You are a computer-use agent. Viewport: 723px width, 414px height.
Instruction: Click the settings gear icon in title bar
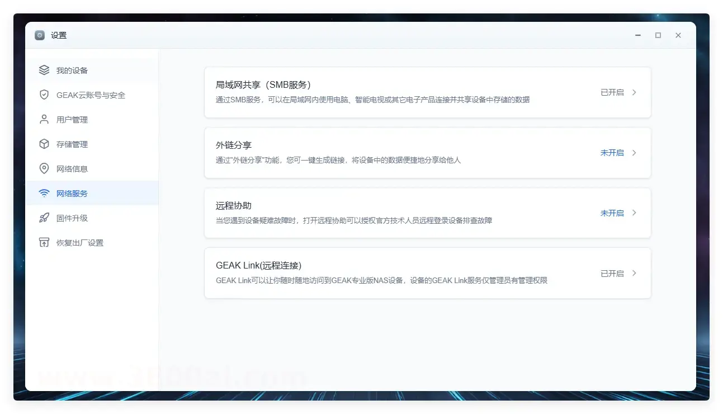point(39,35)
